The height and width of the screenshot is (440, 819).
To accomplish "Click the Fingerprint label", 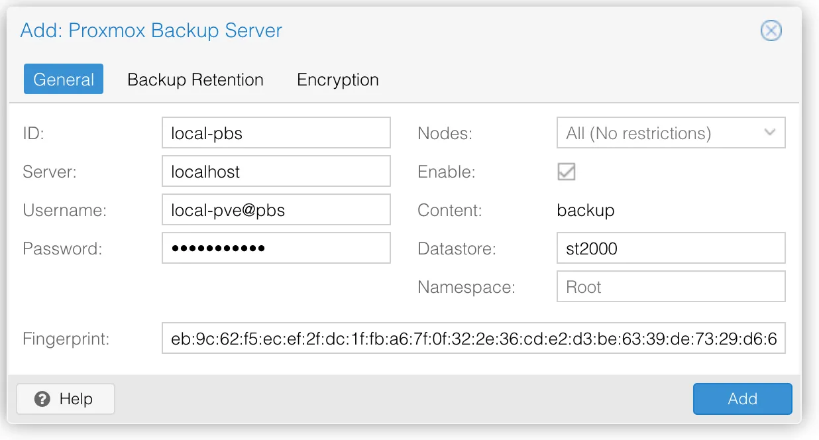I will pos(66,339).
